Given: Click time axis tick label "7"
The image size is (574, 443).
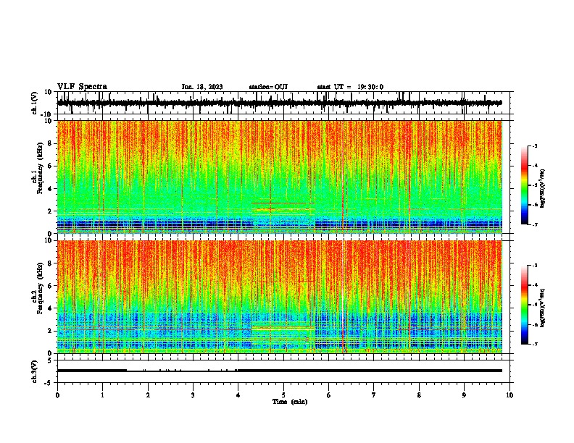Looking at the screenshot, I should [x=374, y=395].
